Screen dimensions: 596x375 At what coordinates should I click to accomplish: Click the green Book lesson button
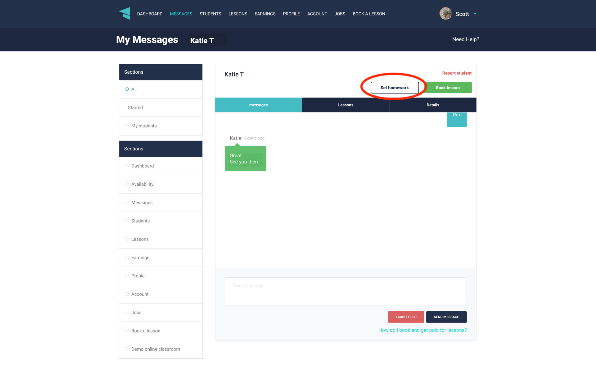point(448,88)
